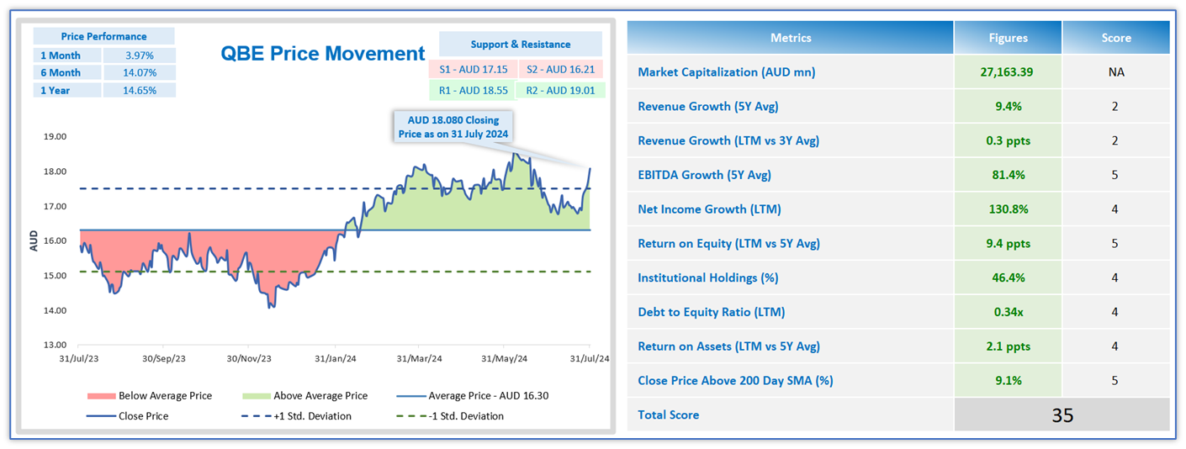Click the '+1 Std. Deviation' legend entry
This screenshot has height=449, width=1186.
(296, 415)
